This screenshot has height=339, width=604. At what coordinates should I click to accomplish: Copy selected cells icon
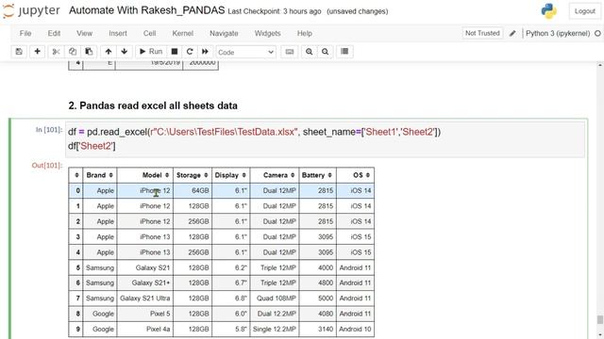coord(73,52)
